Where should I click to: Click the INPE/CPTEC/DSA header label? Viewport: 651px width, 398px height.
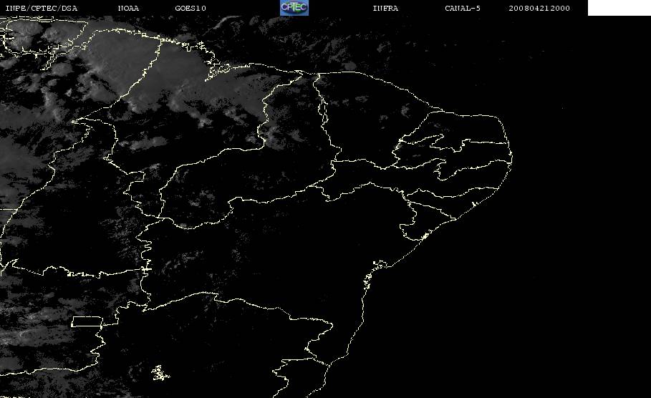pos(41,9)
